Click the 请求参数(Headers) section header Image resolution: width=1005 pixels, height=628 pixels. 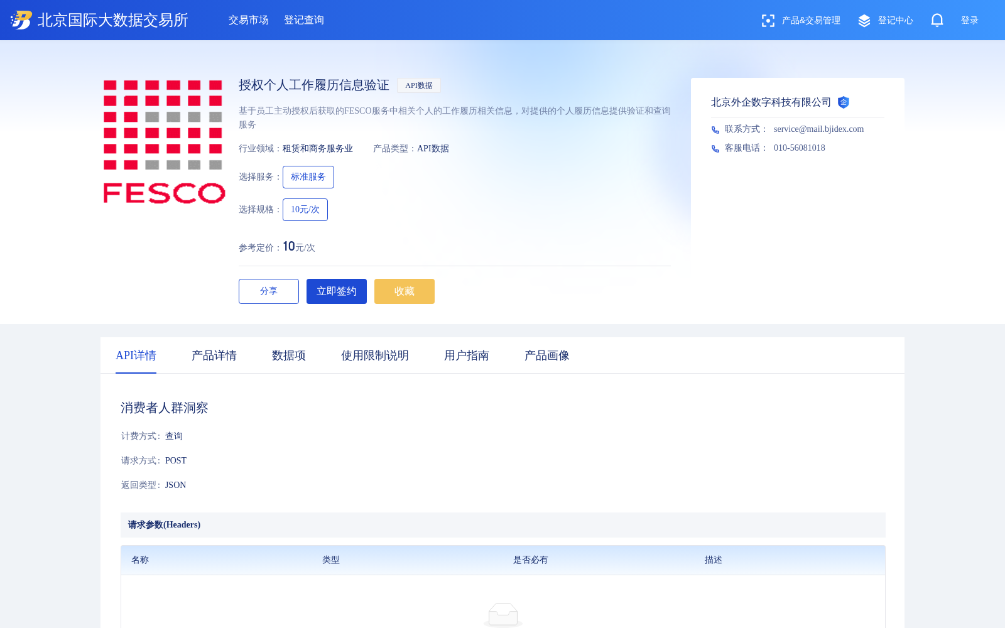(x=503, y=525)
